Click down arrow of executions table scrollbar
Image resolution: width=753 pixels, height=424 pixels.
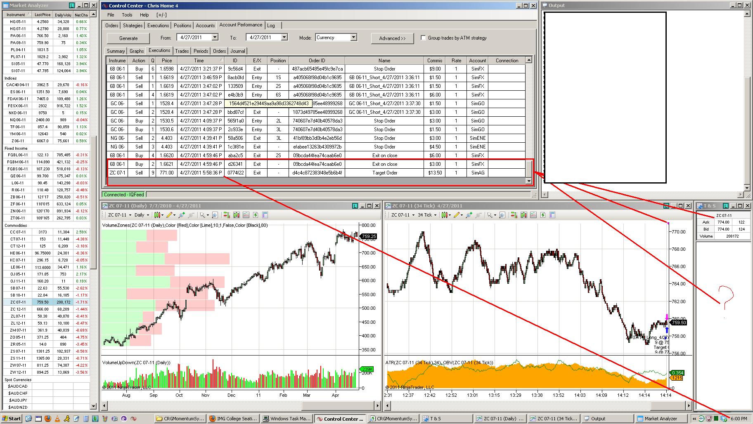coord(529,181)
